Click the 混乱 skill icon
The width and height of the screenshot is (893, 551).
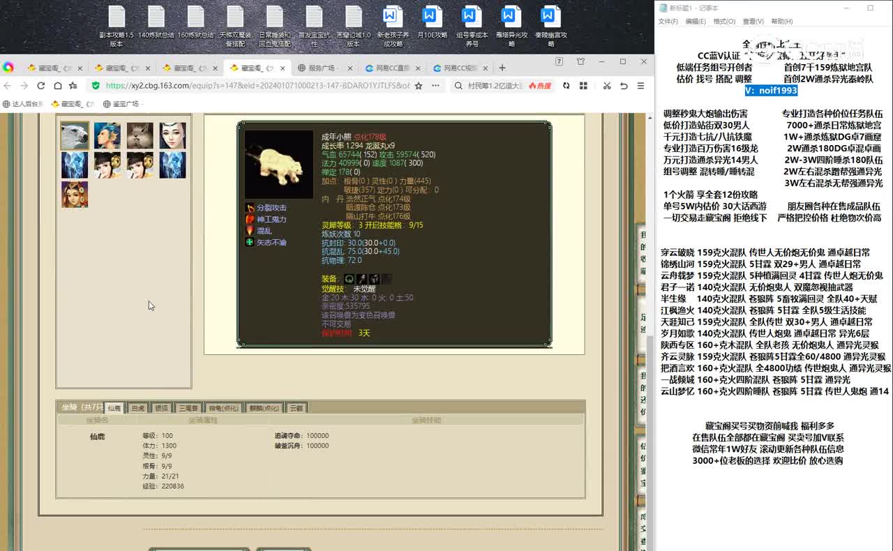pyautogui.click(x=250, y=230)
